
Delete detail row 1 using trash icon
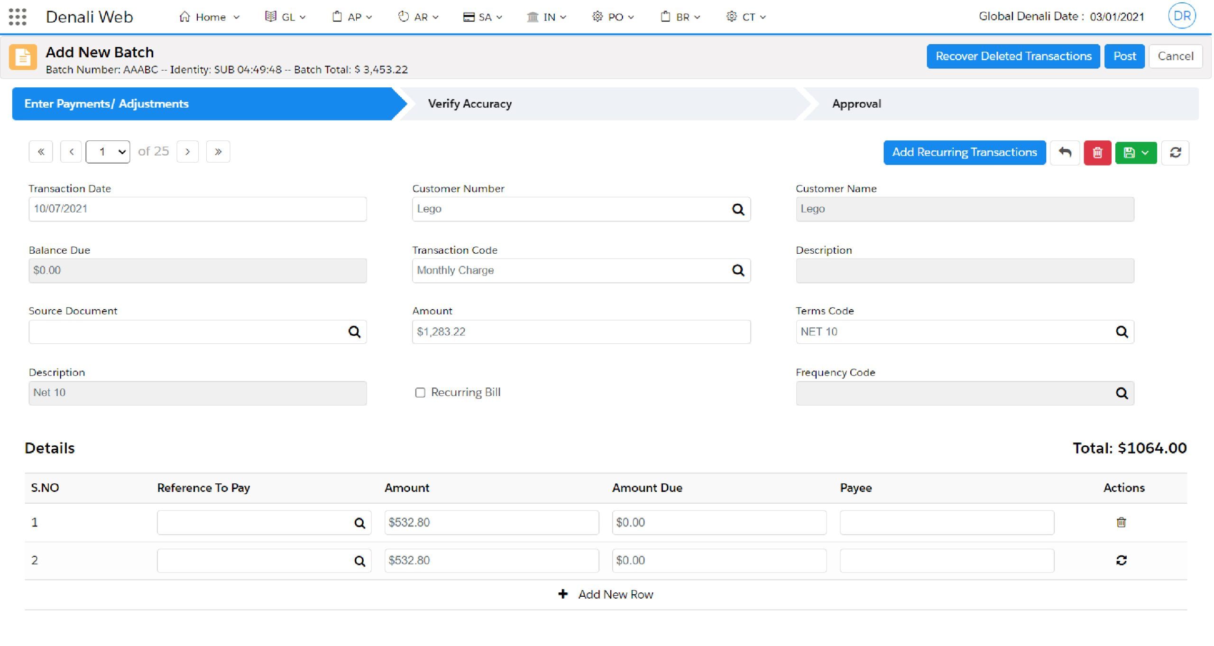coord(1121,522)
